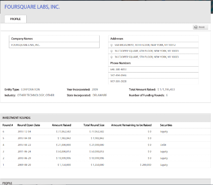This screenshot has height=185, width=213.
Task: Click the Print button
Action: pos(200,27)
